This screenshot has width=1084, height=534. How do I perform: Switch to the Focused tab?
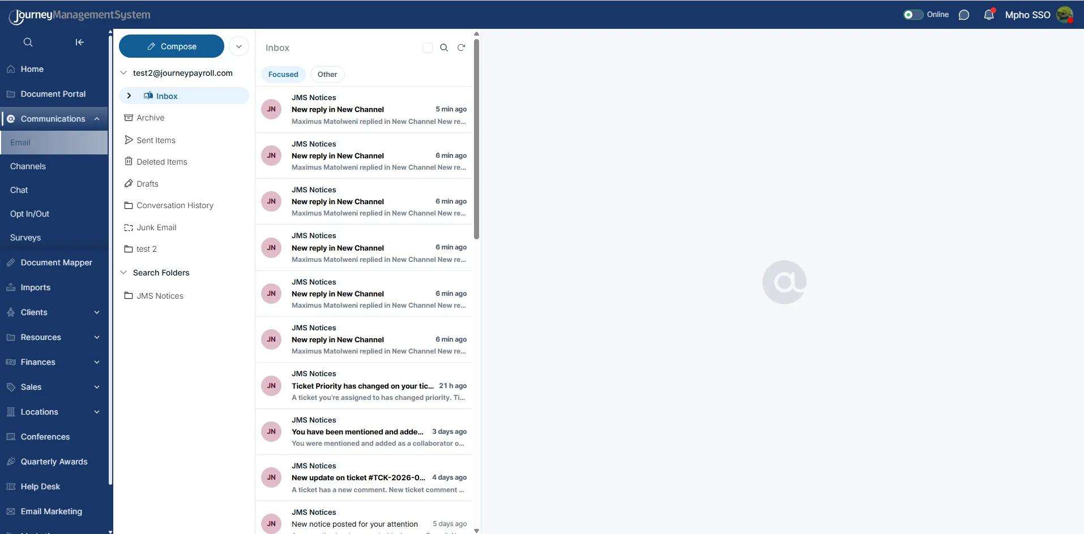283,74
